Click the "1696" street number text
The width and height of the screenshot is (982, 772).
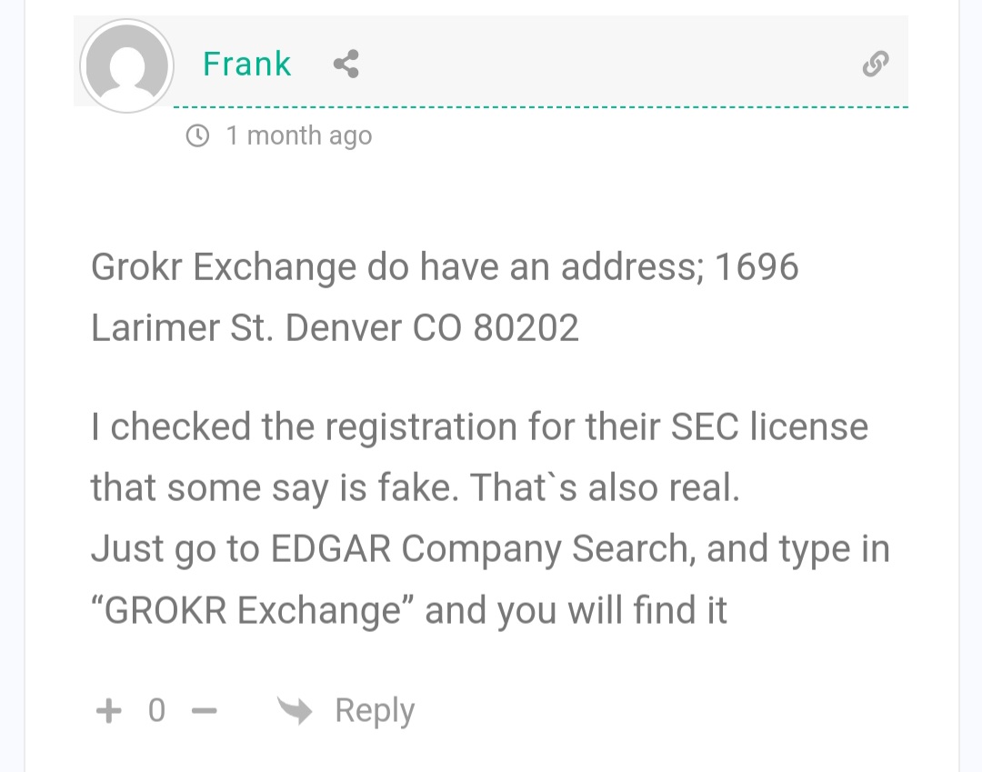point(757,267)
